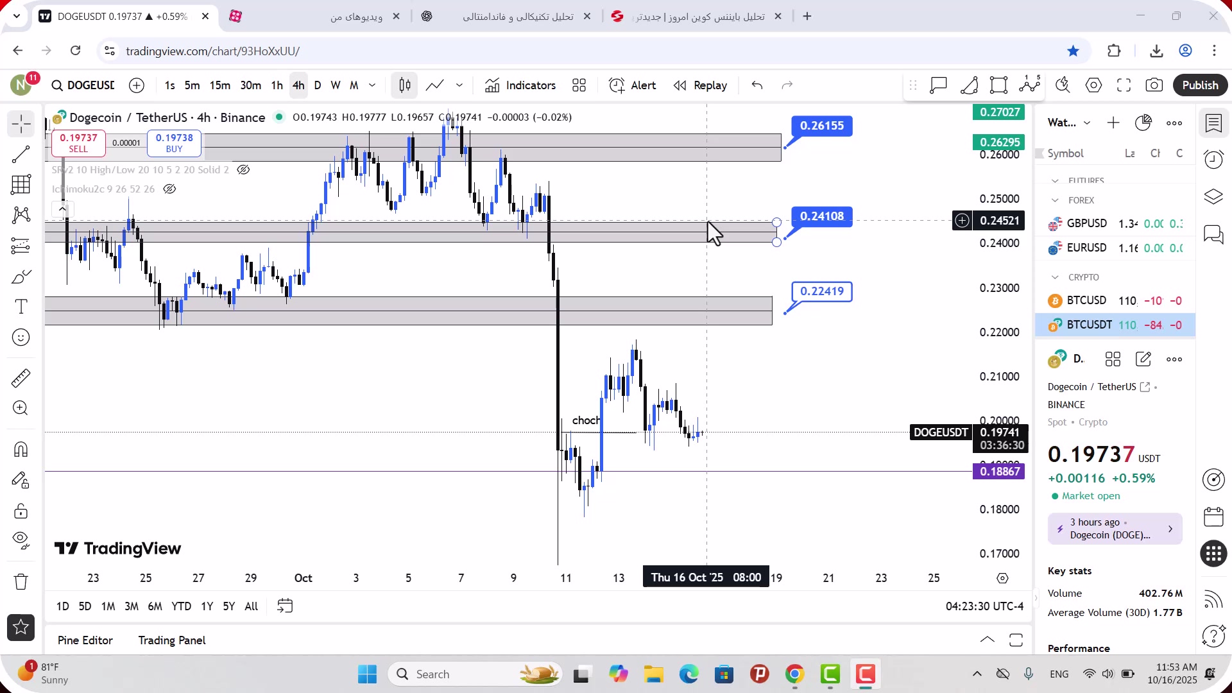Take a chart snapshot with camera icon
The width and height of the screenshot is (1232, 693).
tap(1154, 85)
